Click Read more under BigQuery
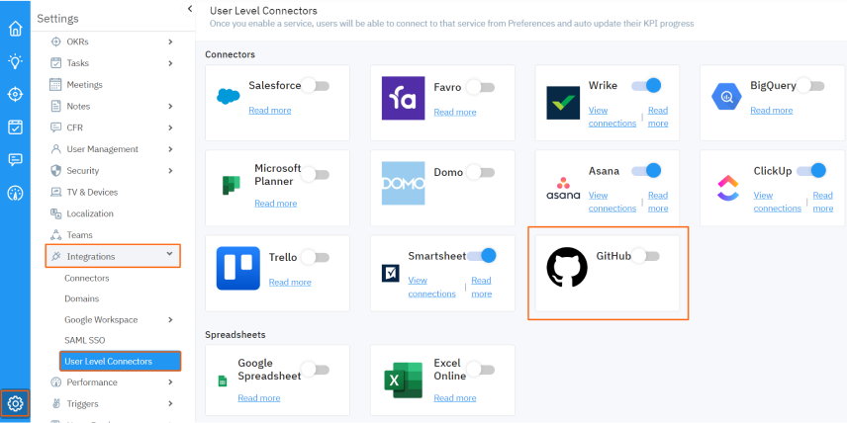Screen dimensions: 847x423 [x=772, y=110]
